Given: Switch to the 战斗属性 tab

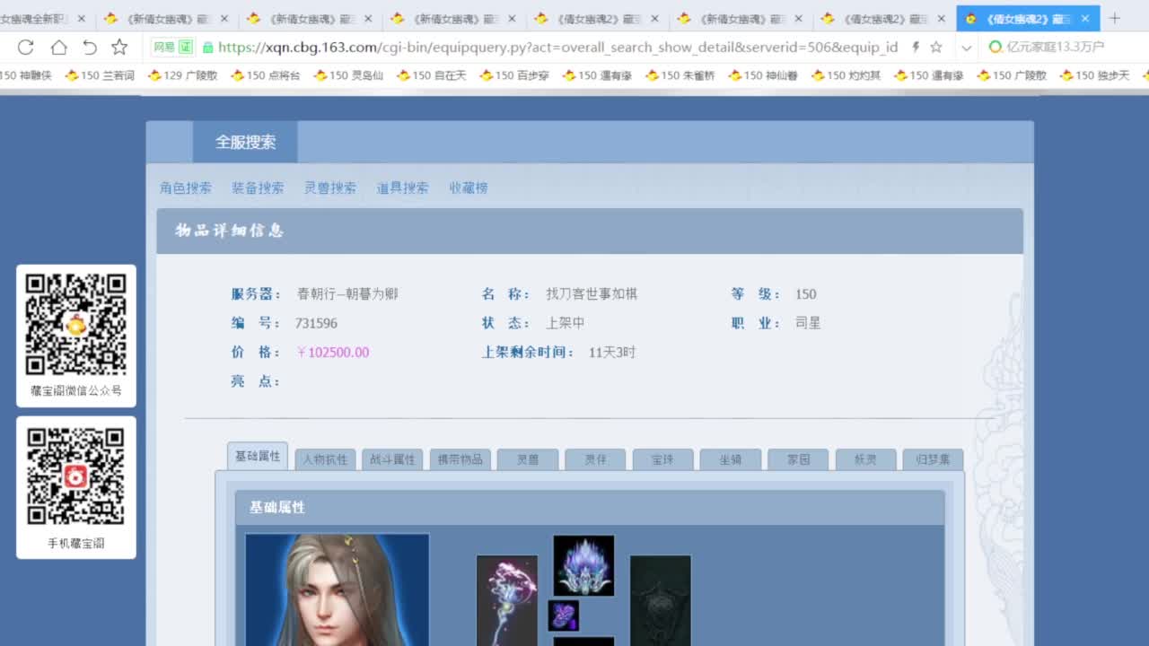Looking at the screenshot, I should (x=392, y=459).
